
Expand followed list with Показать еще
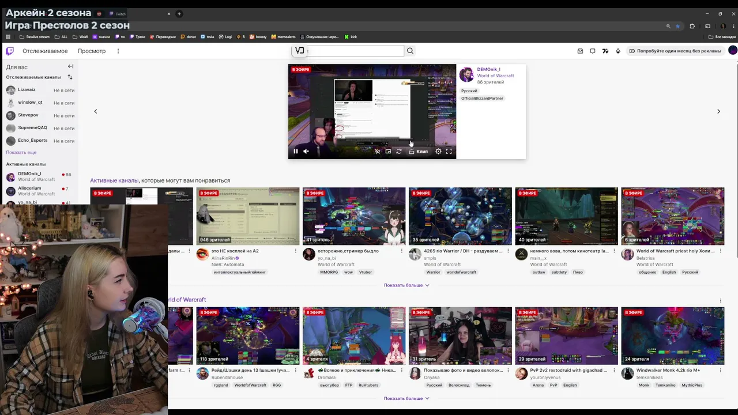(x=21, y=152)
